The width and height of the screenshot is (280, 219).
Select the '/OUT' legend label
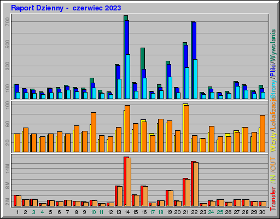[273, 164]
